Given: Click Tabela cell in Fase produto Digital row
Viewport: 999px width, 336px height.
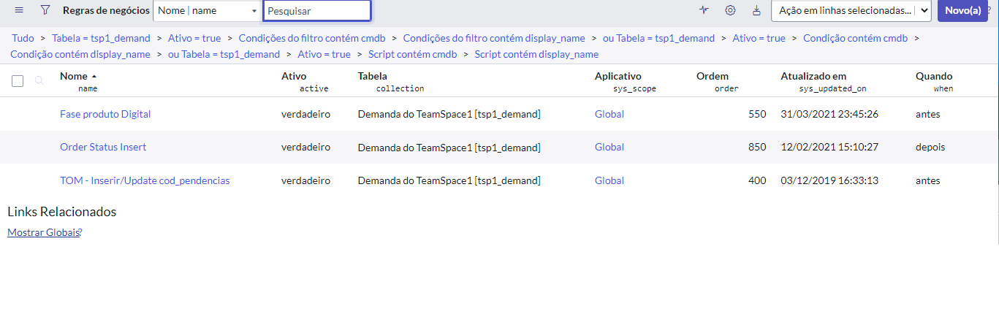Looking at the screenshot, I should pyautogui.click(x=449, y=114).
